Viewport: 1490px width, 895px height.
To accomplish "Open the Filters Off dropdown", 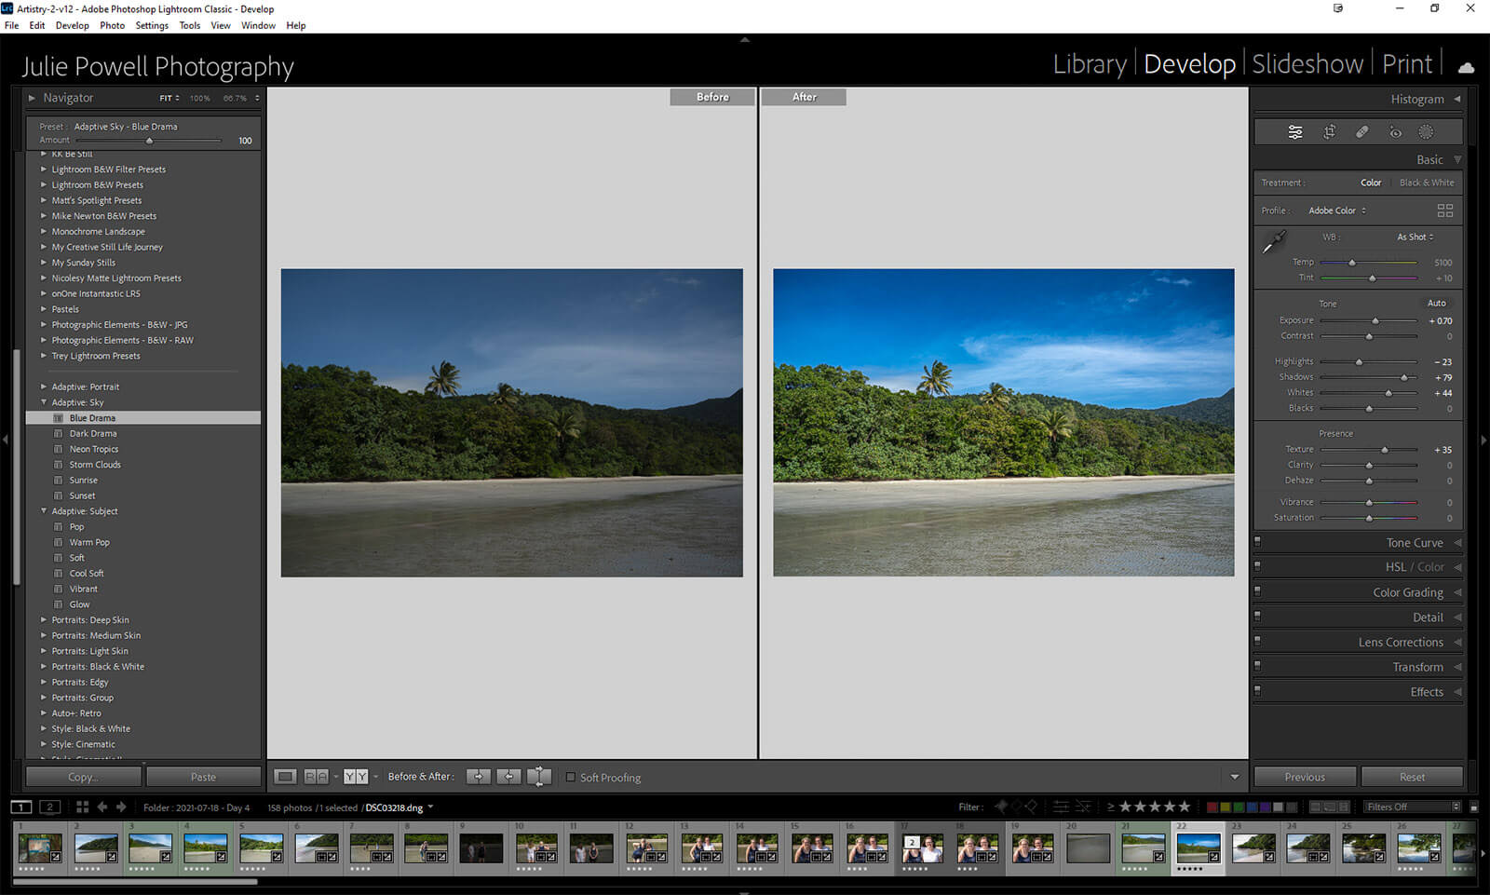I will click(x=1413, y=807).
